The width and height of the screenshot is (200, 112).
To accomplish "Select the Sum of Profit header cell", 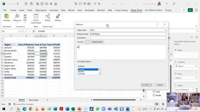I will pyautogui.click(x=53, y=44).
